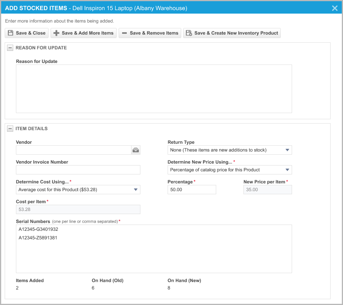Click serial number A12345-Z5891381
The height and width of the screenshot is (305, 343).
point(38,238)
